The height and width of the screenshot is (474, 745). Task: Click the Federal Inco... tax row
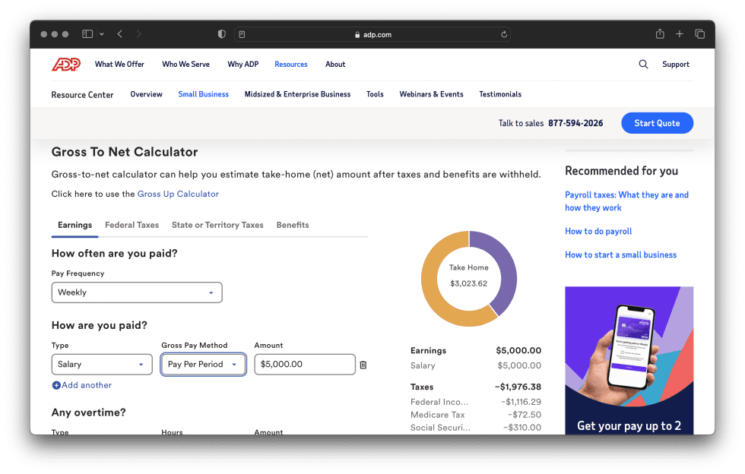coord(476,402)
